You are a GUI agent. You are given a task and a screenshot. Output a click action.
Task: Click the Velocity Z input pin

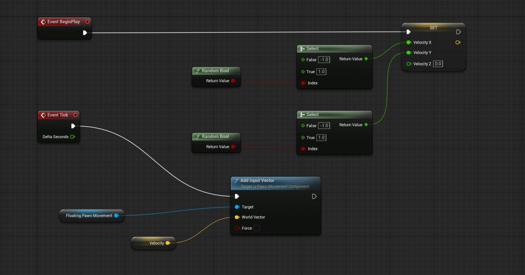coord(409,64)
